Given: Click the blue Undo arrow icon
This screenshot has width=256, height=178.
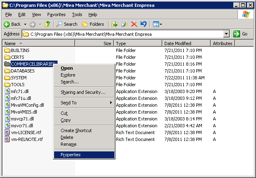Looking at the screenshot, I should [x=143, y=24].
